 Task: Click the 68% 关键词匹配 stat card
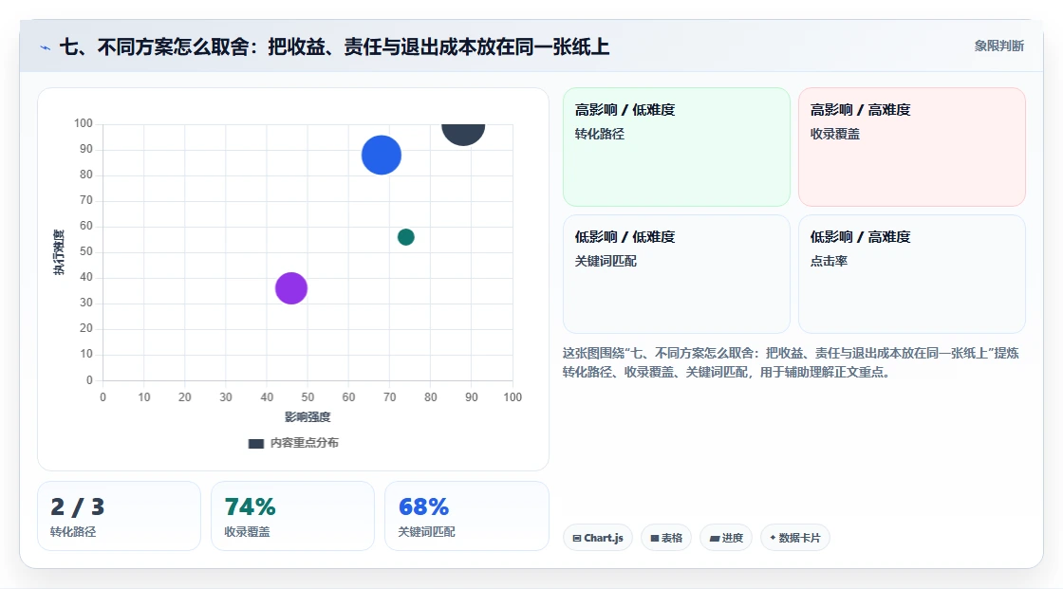click(x=466, y=516)
